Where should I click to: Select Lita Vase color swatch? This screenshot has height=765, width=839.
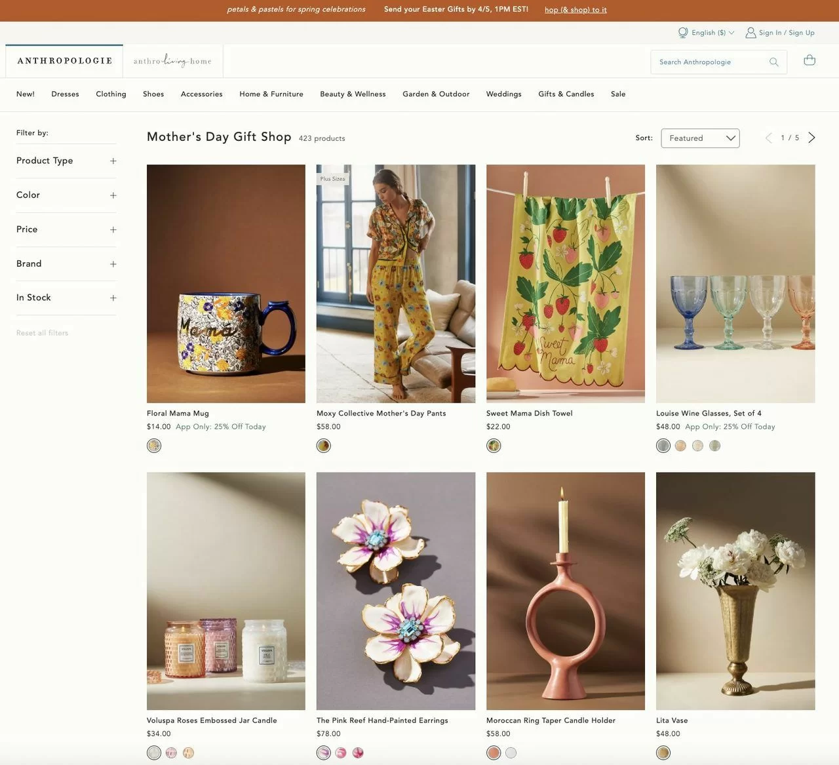tap(663, 753)
